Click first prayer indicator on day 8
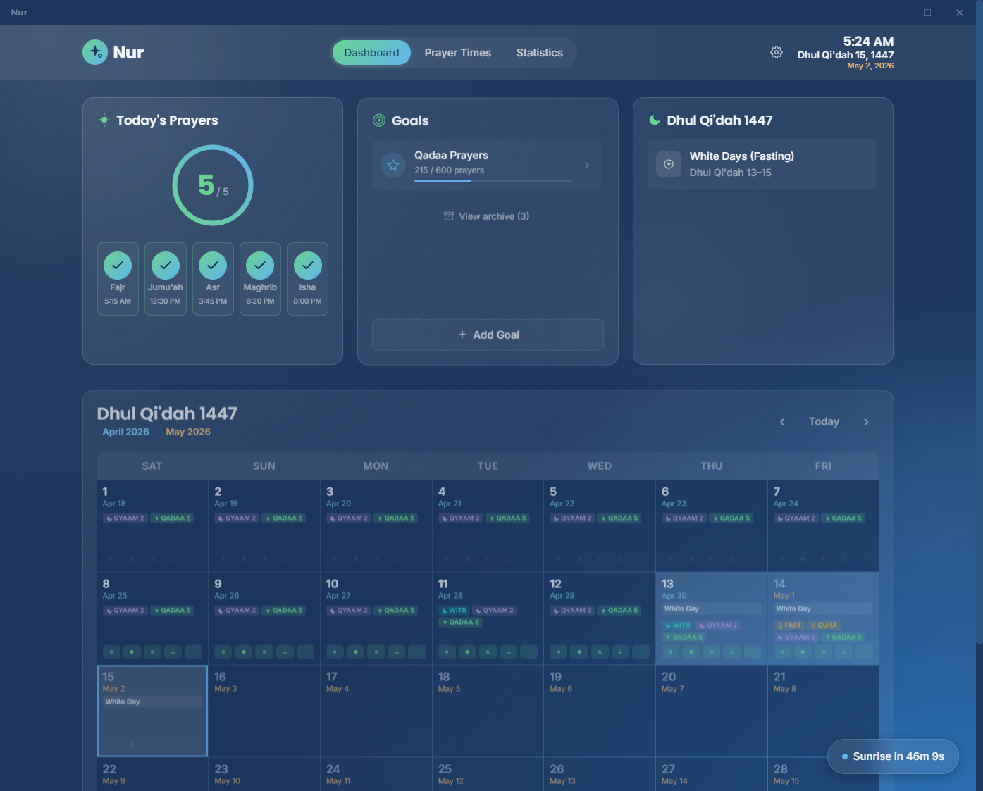Screen dimensions: 983x791 click(x=111, y=652)
